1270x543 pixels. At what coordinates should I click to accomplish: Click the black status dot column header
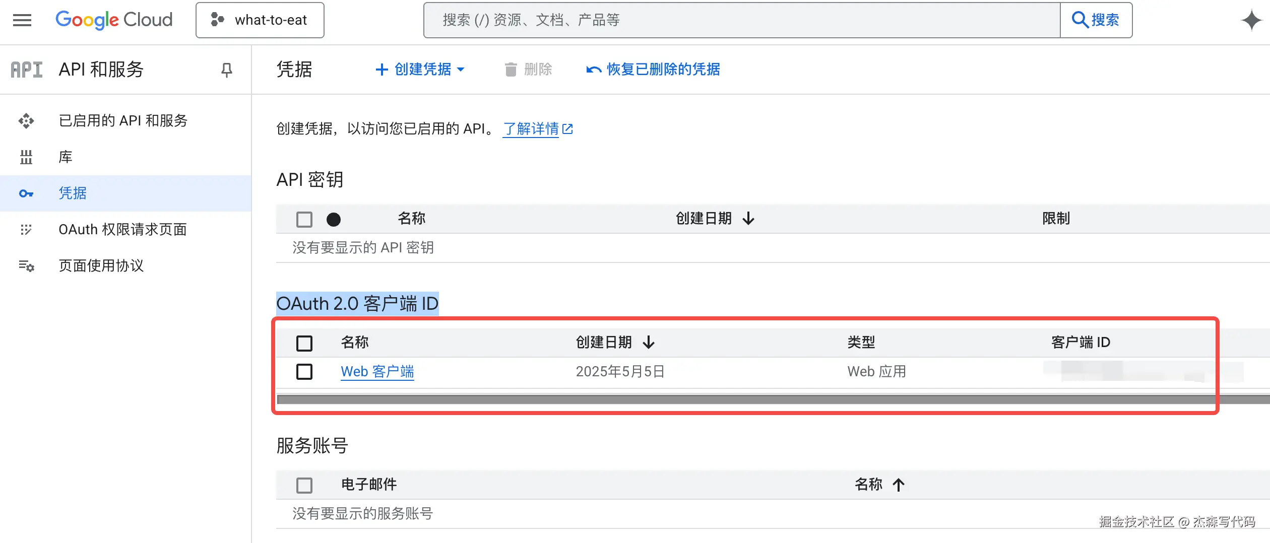coord(334,219)
